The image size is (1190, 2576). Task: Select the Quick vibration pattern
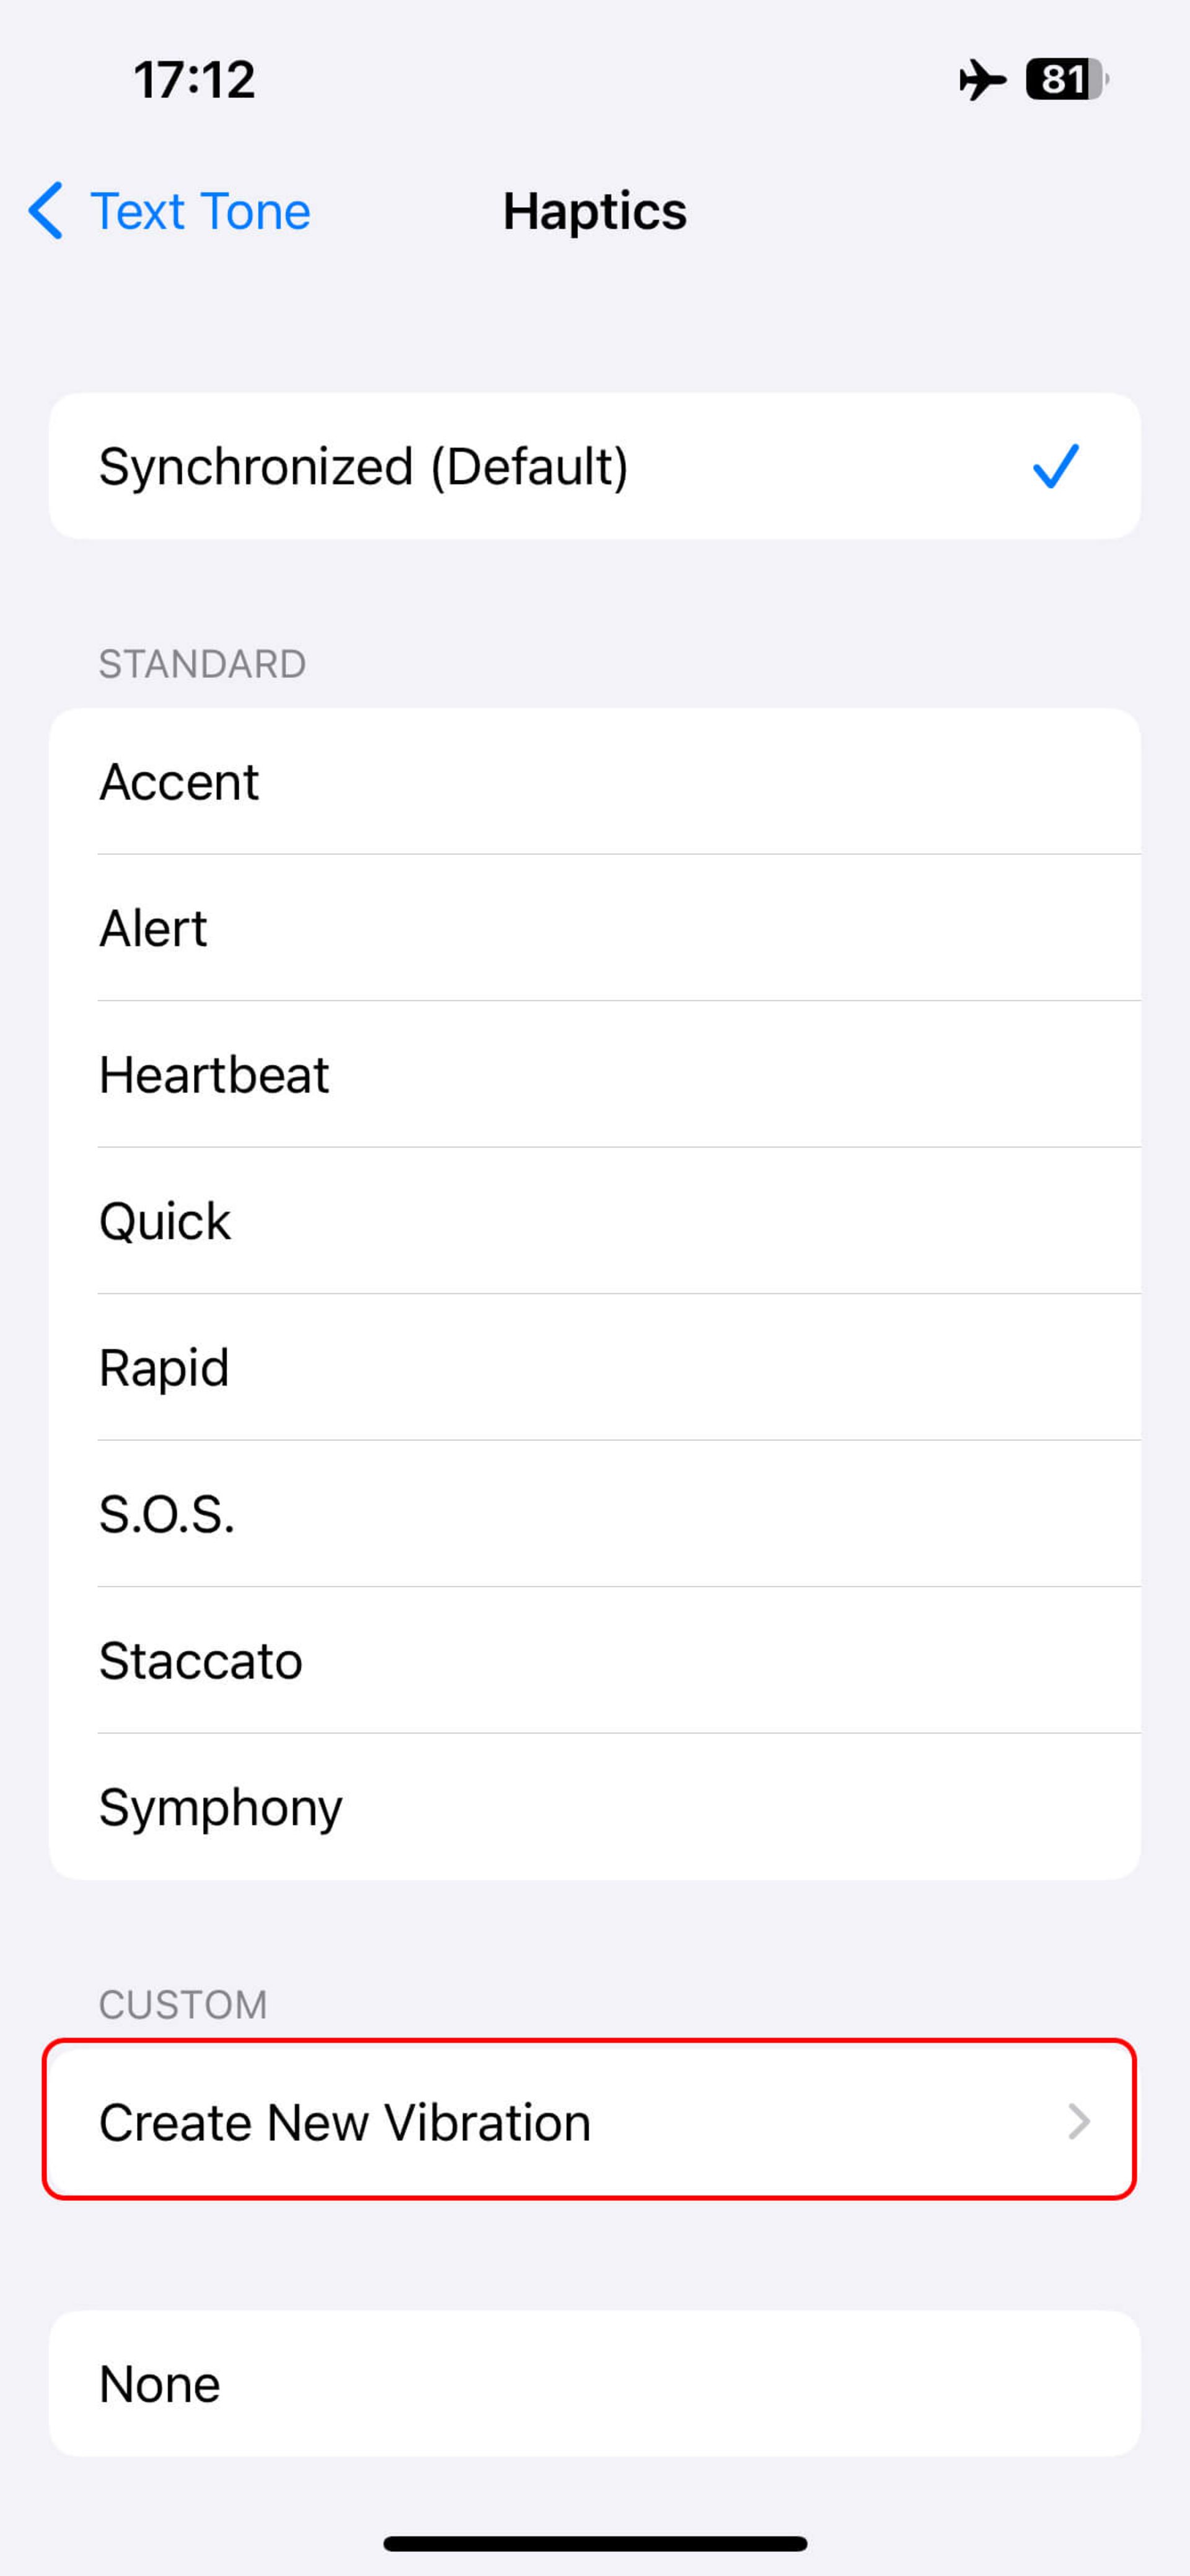click(595, 1221)
